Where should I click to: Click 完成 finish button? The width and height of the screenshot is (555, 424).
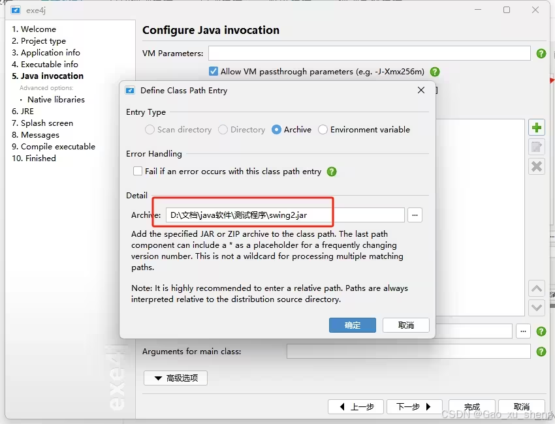coord(472,406)
